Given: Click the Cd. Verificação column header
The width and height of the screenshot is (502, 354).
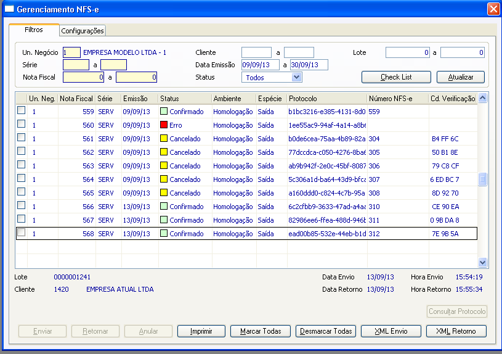Looking at the screenshot, I should 453,99.
